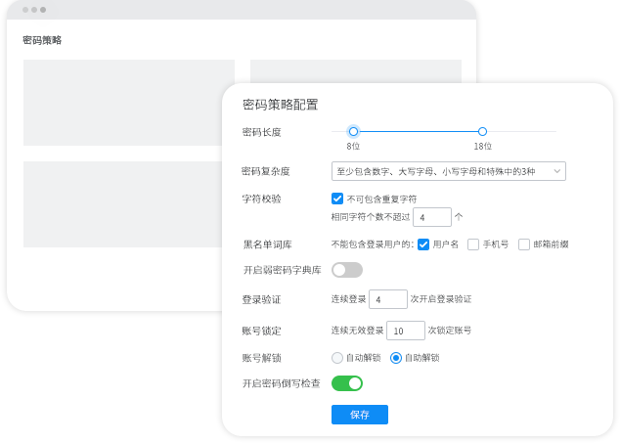Click the 连续无效登录 count input field
Viewport: 620px width, 443px height.
tap(406, 331)
